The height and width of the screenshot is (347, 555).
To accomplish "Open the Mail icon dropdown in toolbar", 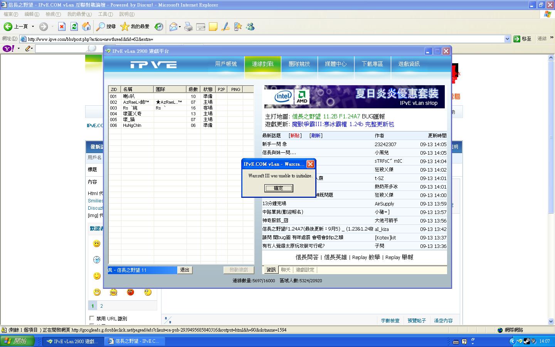I will 180,27.
